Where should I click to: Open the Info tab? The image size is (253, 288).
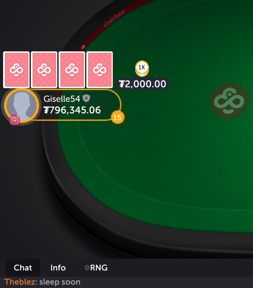tap(58, 268)
